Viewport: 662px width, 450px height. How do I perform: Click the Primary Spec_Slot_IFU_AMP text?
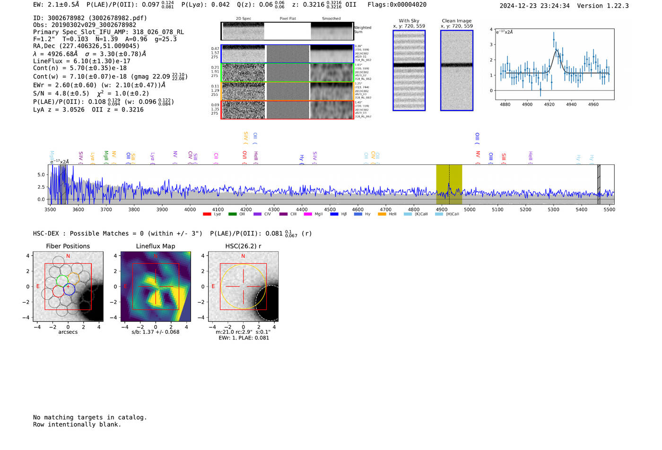click(108, 32)
